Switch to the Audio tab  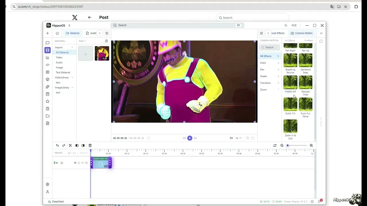coord(91,33)
